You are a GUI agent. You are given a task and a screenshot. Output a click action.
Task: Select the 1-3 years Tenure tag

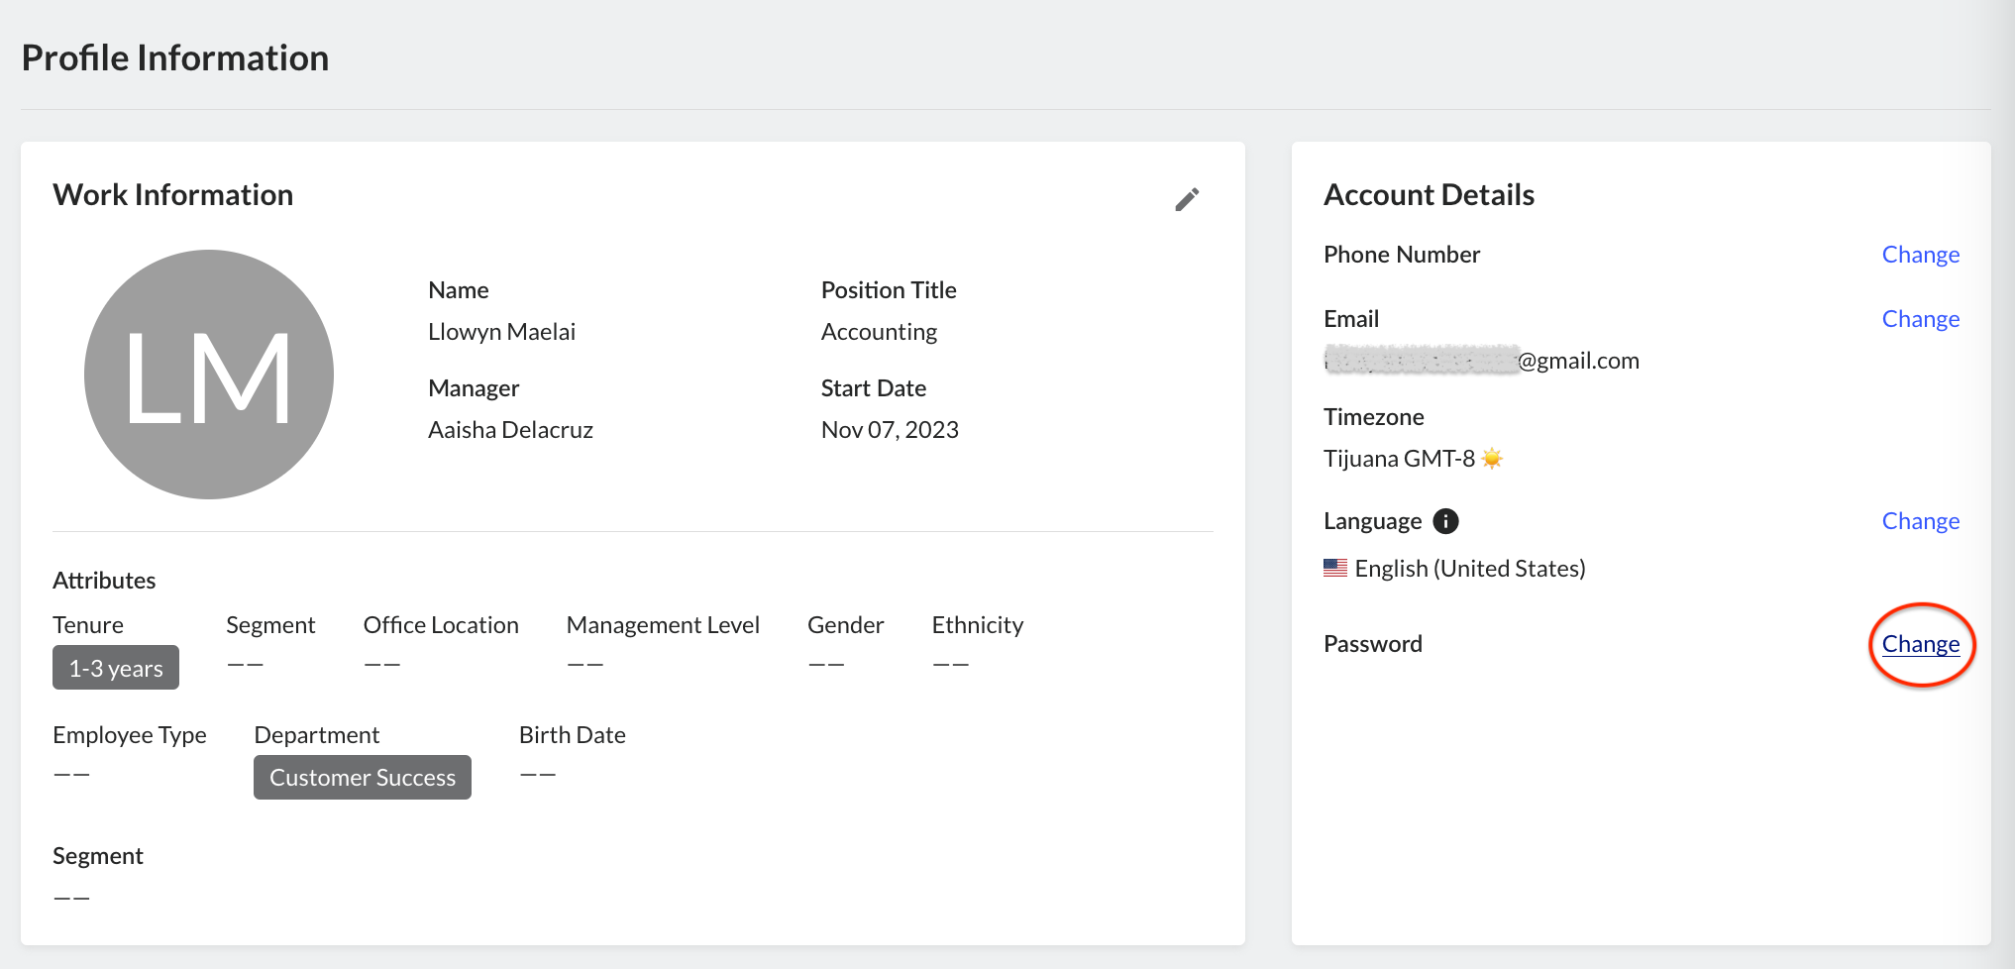pos(116,668)
